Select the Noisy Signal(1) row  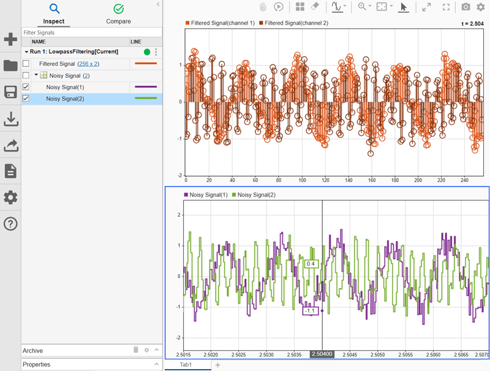click(x=92, y=87)
